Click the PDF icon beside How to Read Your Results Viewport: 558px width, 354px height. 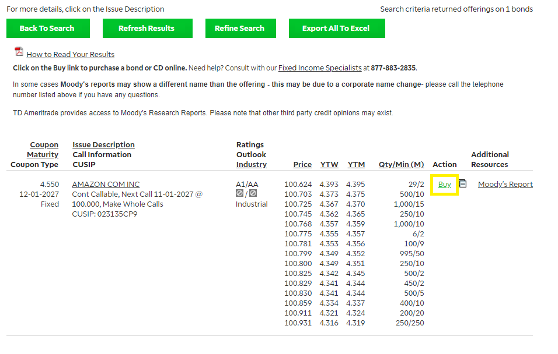pos(19,52)
